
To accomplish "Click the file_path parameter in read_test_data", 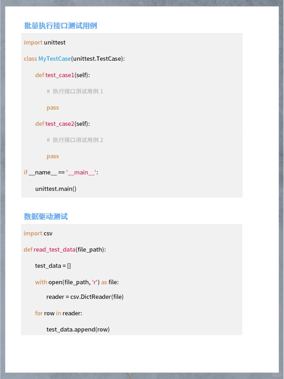I will [90, 250].
